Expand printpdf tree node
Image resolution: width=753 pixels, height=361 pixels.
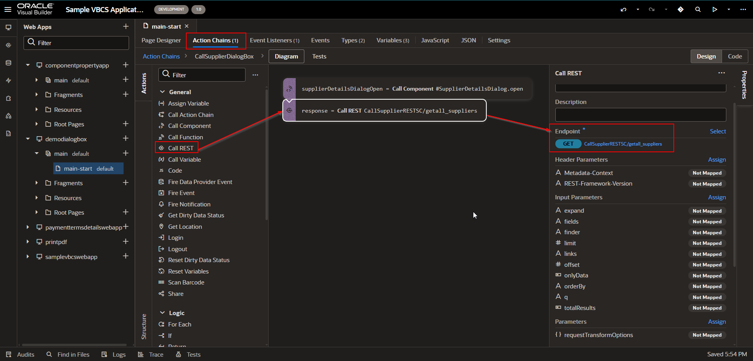[28, 242]
